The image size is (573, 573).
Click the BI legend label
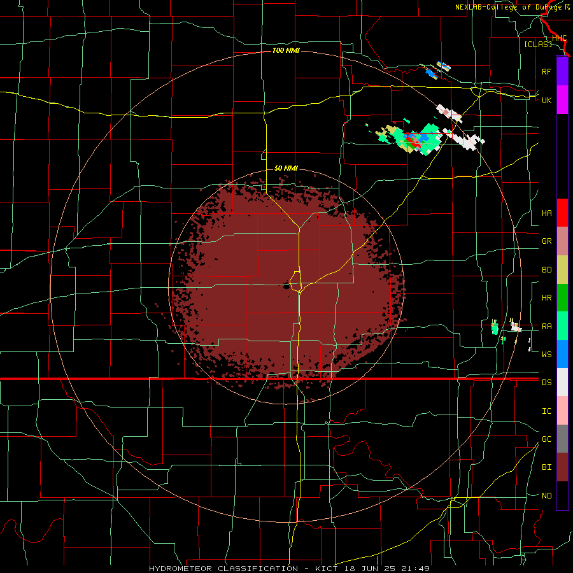(546, 467)
